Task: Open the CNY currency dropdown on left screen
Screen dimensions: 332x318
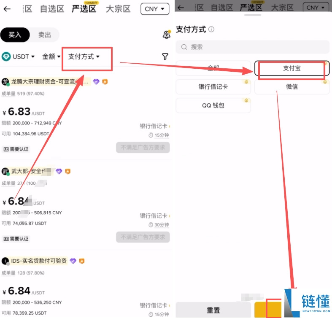Action: coord(155,9)
